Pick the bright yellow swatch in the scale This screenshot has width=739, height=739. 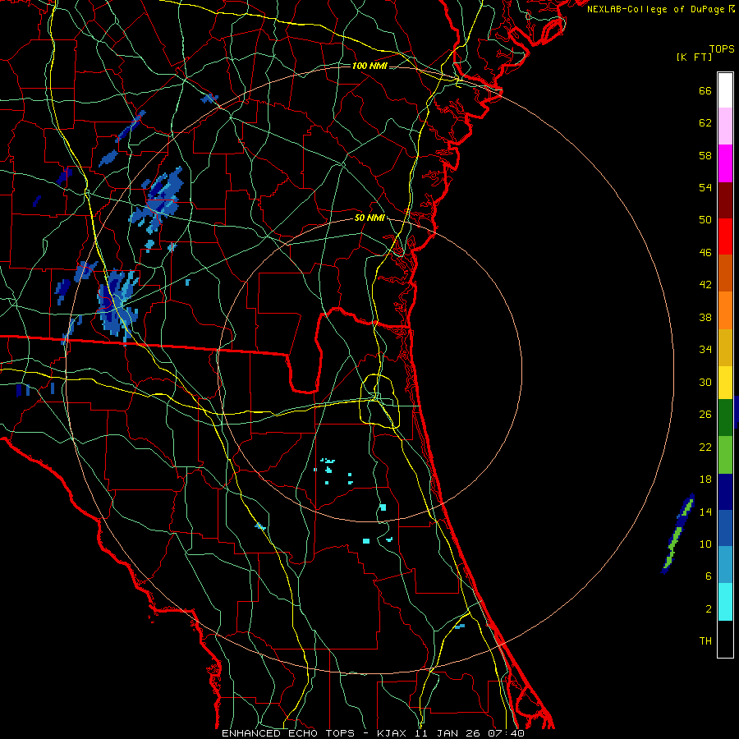(x=725, y=383)
